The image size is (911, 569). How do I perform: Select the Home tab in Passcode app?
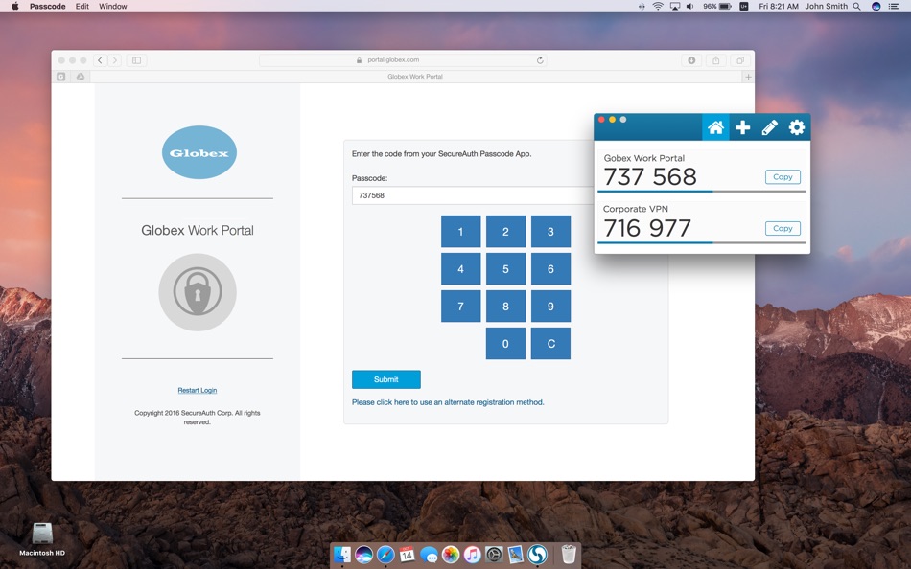(x=715, y=126)
